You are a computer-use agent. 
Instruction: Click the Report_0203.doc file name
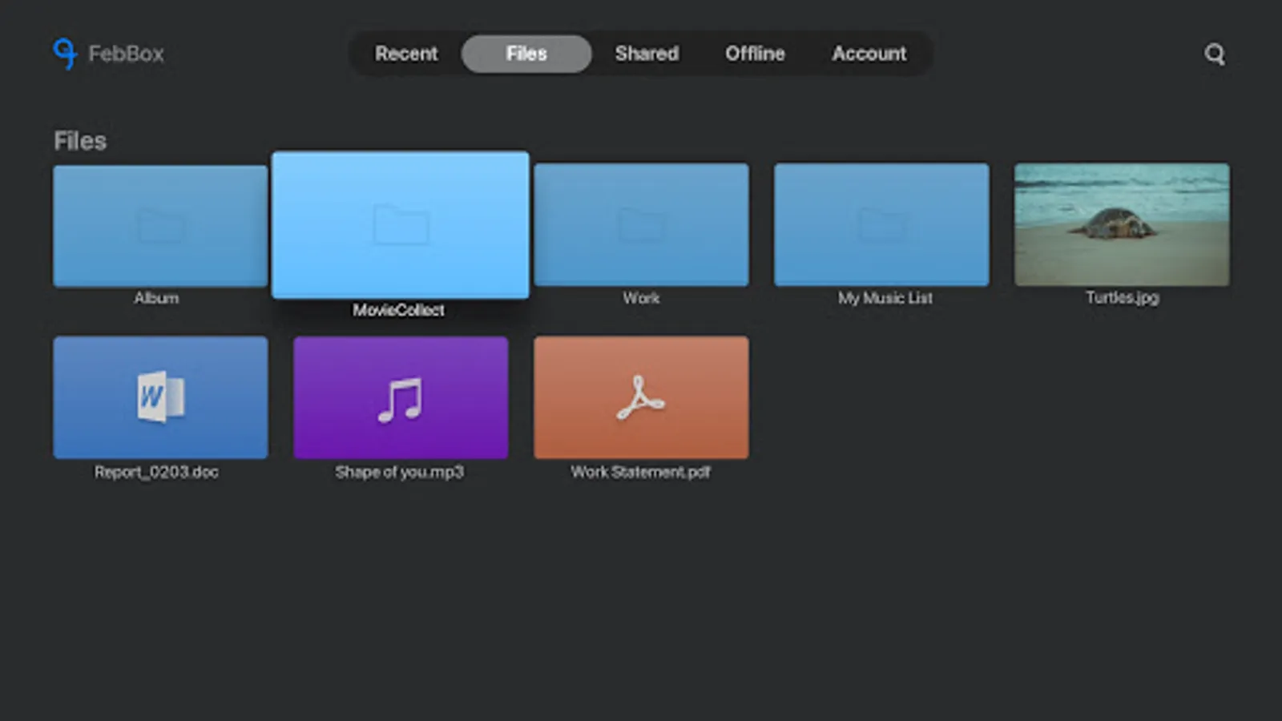156,472
